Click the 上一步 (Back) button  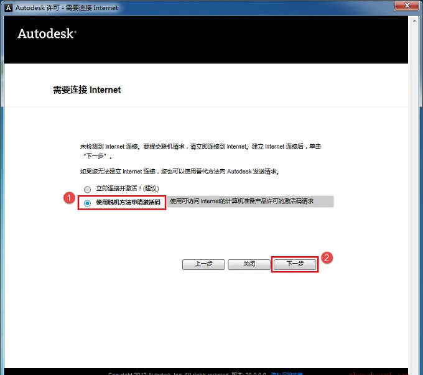click(x=203, y=264)
